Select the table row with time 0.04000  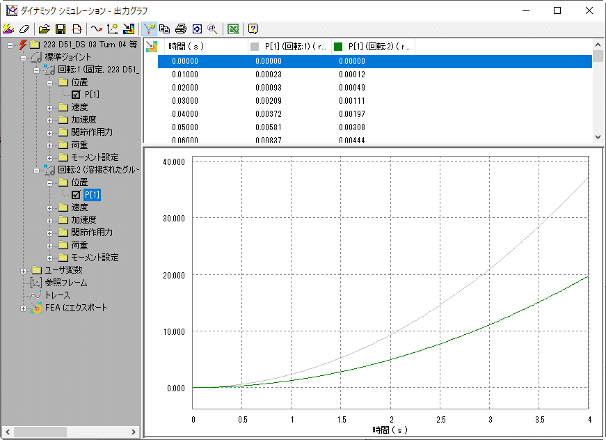click(x=375, y=114)
